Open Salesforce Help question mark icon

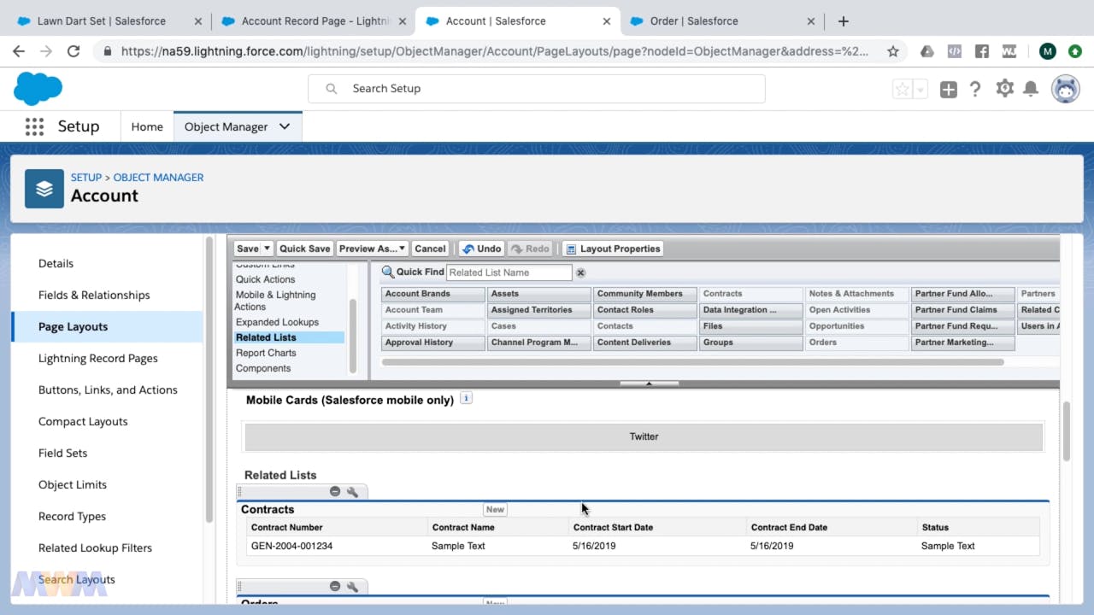click(x=975, y=89)
